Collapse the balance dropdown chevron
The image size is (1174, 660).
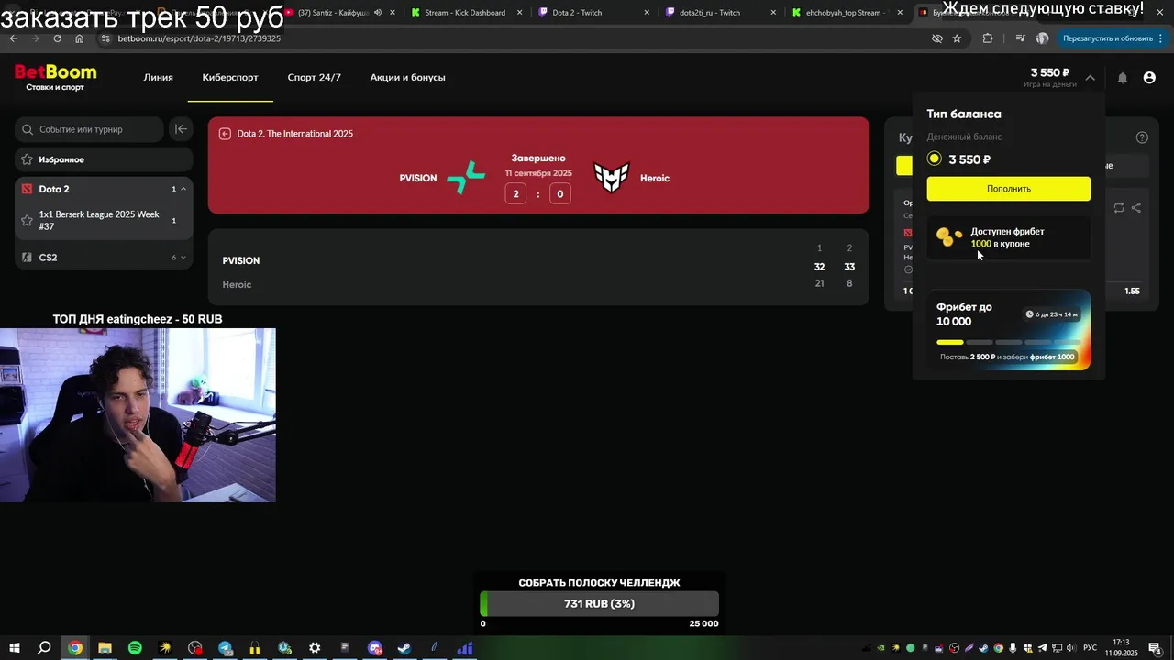[x=1090, y=78]
